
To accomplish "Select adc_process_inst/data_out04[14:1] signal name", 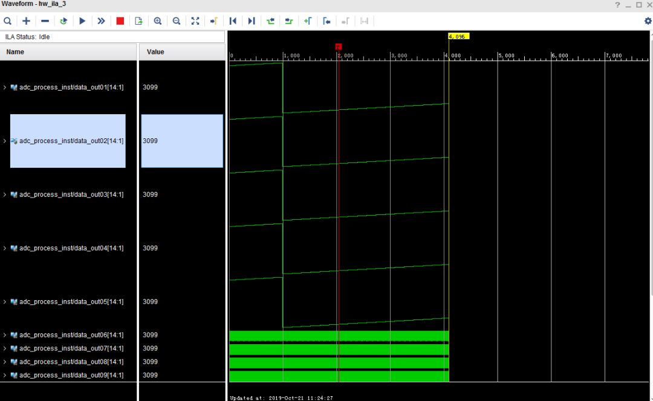I will point(71,248).
